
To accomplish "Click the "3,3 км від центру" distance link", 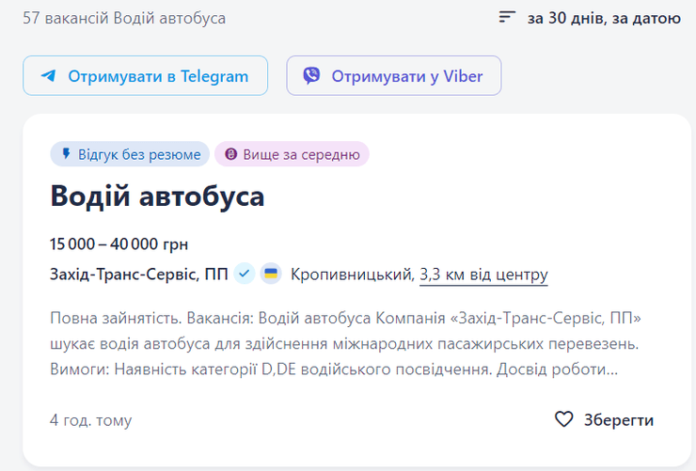I will 483,275.
